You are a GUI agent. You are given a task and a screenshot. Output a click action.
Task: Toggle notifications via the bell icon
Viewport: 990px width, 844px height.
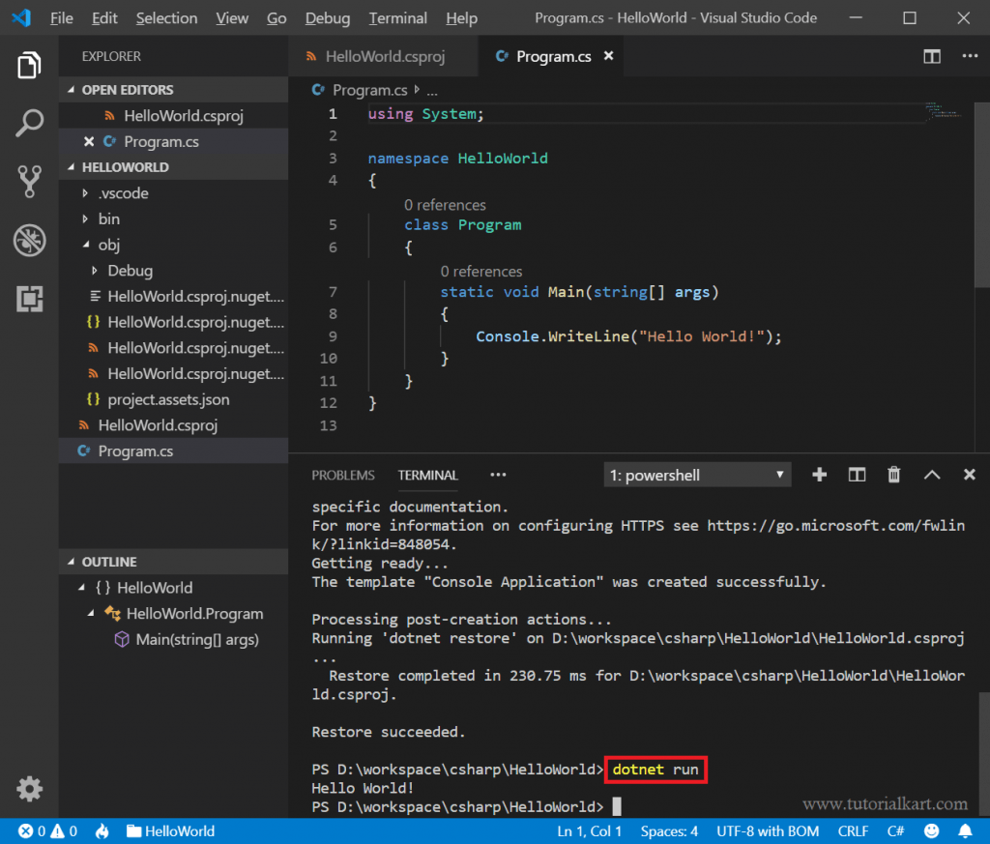[965, 830]
